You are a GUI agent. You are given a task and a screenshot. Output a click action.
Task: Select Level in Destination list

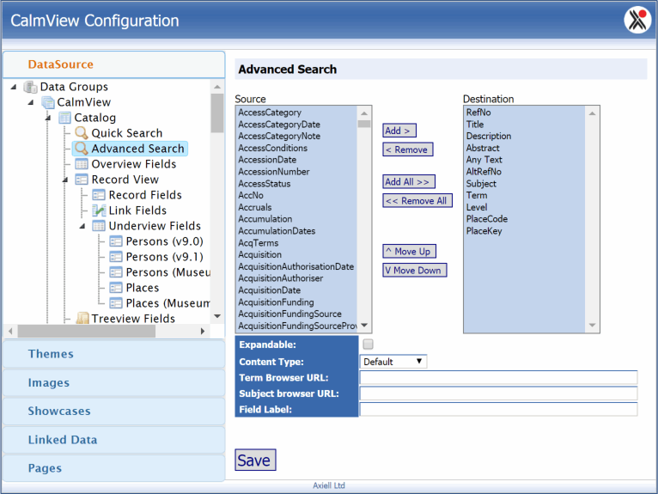click(476, 207)
